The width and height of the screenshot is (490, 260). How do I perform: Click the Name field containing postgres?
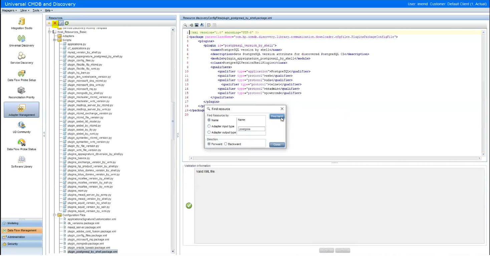251,129
